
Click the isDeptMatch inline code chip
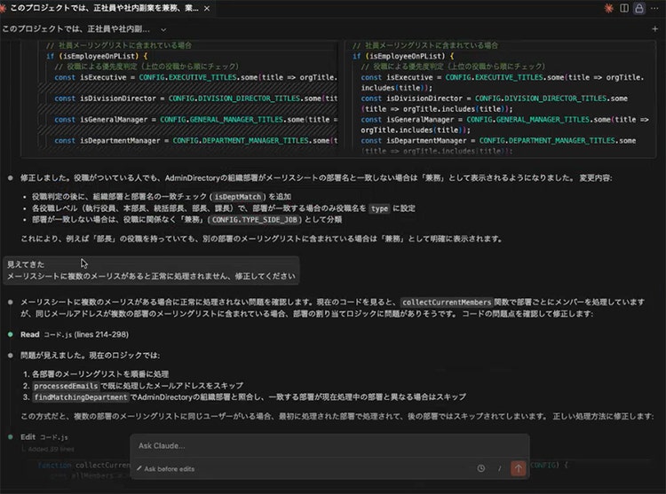tap(237, 197)
